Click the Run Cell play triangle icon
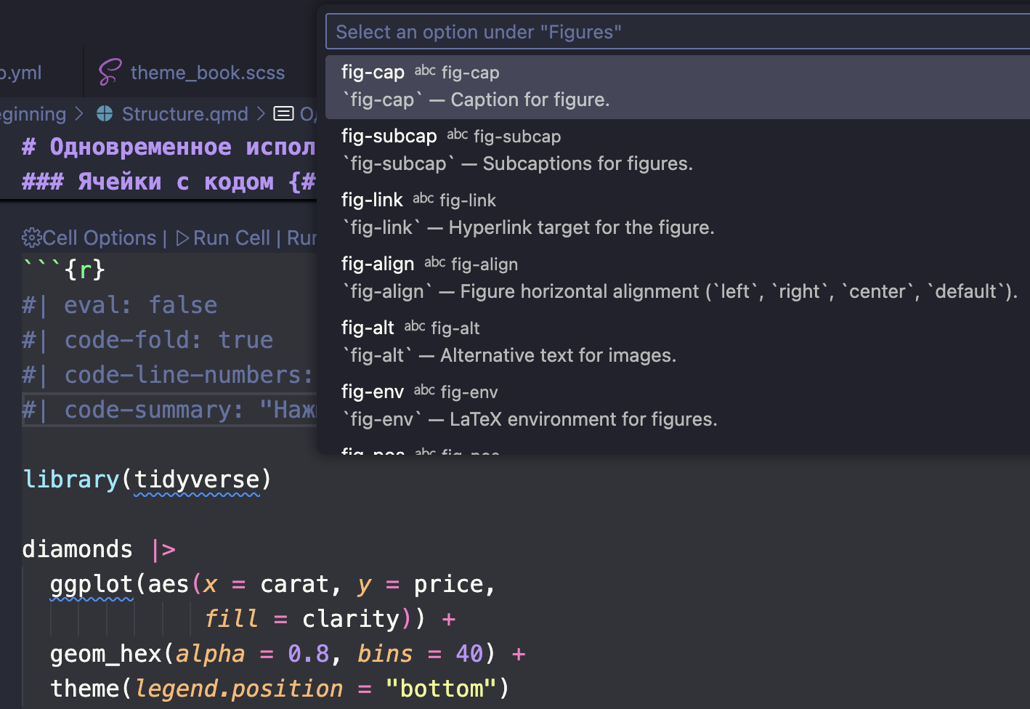This screenshot has width=1030, height=709. coord(183,238)
